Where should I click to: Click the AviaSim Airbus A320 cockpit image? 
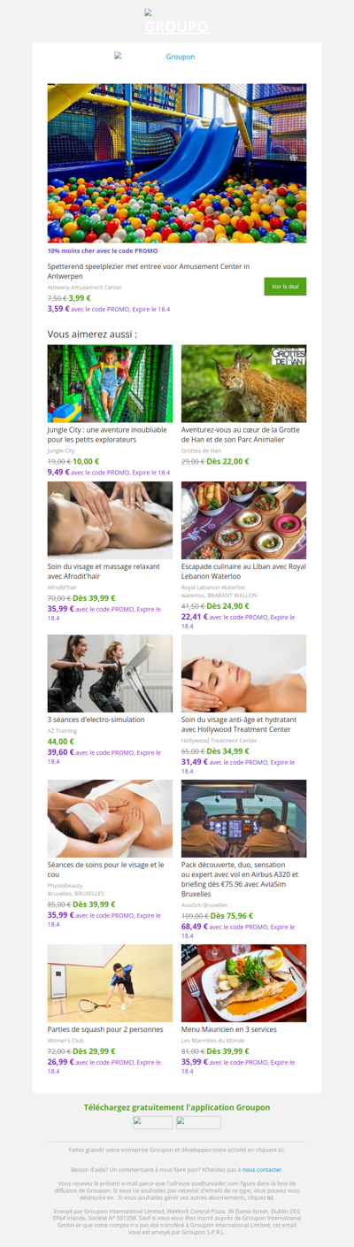[243, 819]
